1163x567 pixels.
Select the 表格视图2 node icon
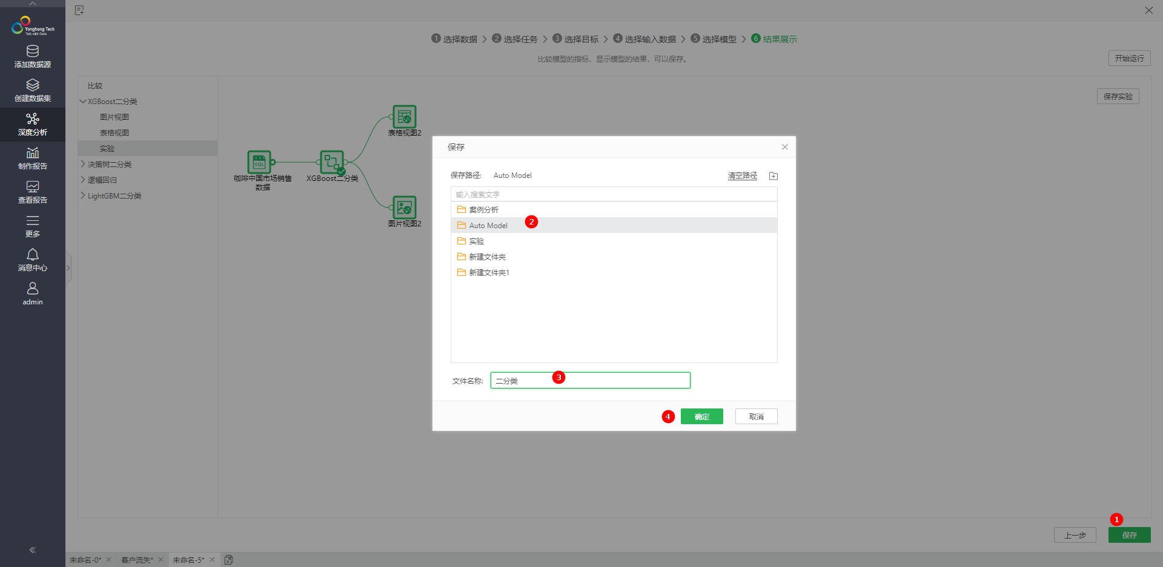coord(404,117)
